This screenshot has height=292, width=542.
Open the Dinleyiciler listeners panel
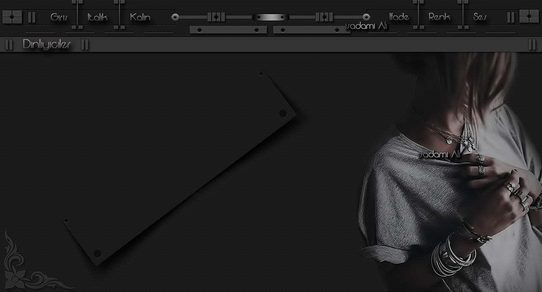[47, 44]
